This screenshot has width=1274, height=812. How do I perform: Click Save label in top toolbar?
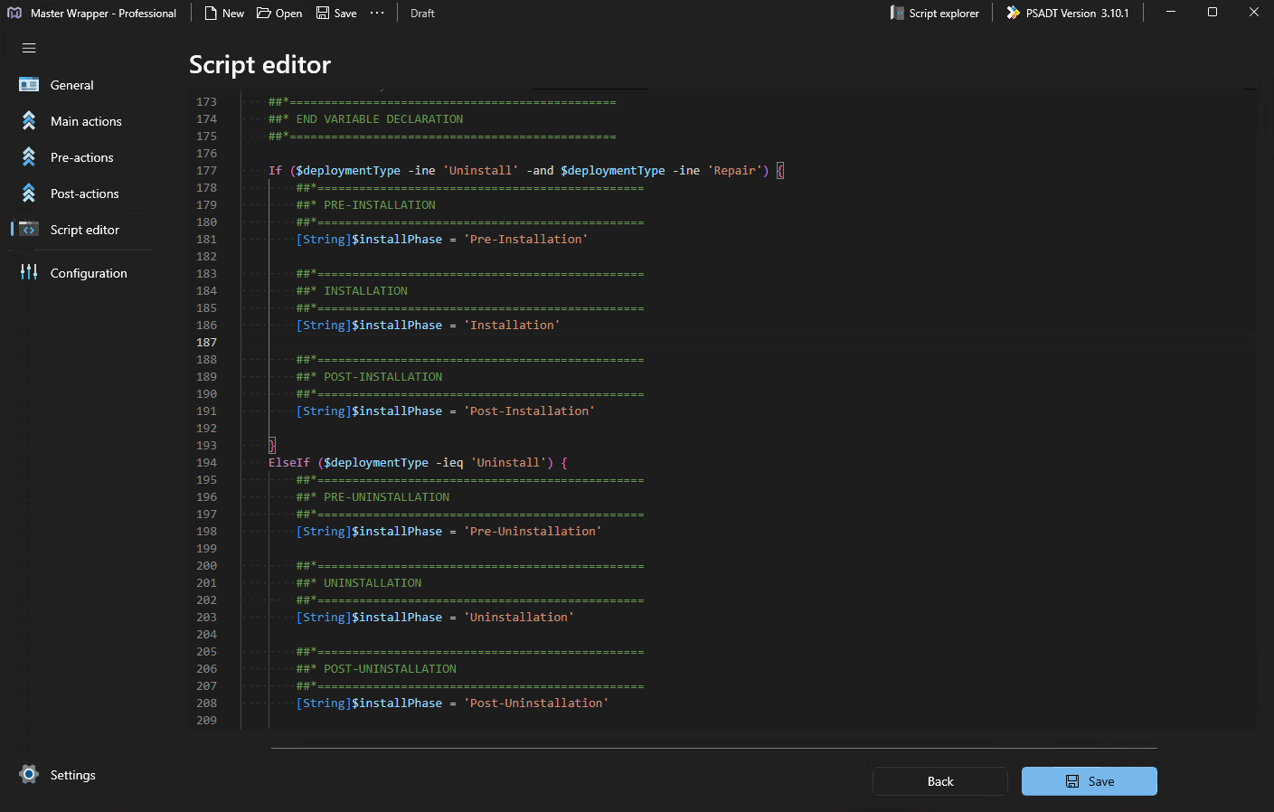(x=345, y=14)
